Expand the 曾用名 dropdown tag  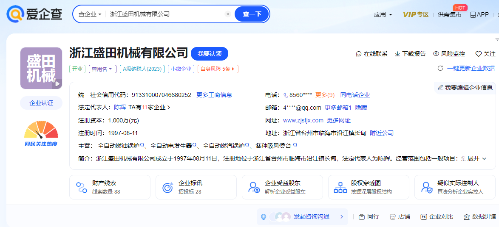click(x=102, y=69)
